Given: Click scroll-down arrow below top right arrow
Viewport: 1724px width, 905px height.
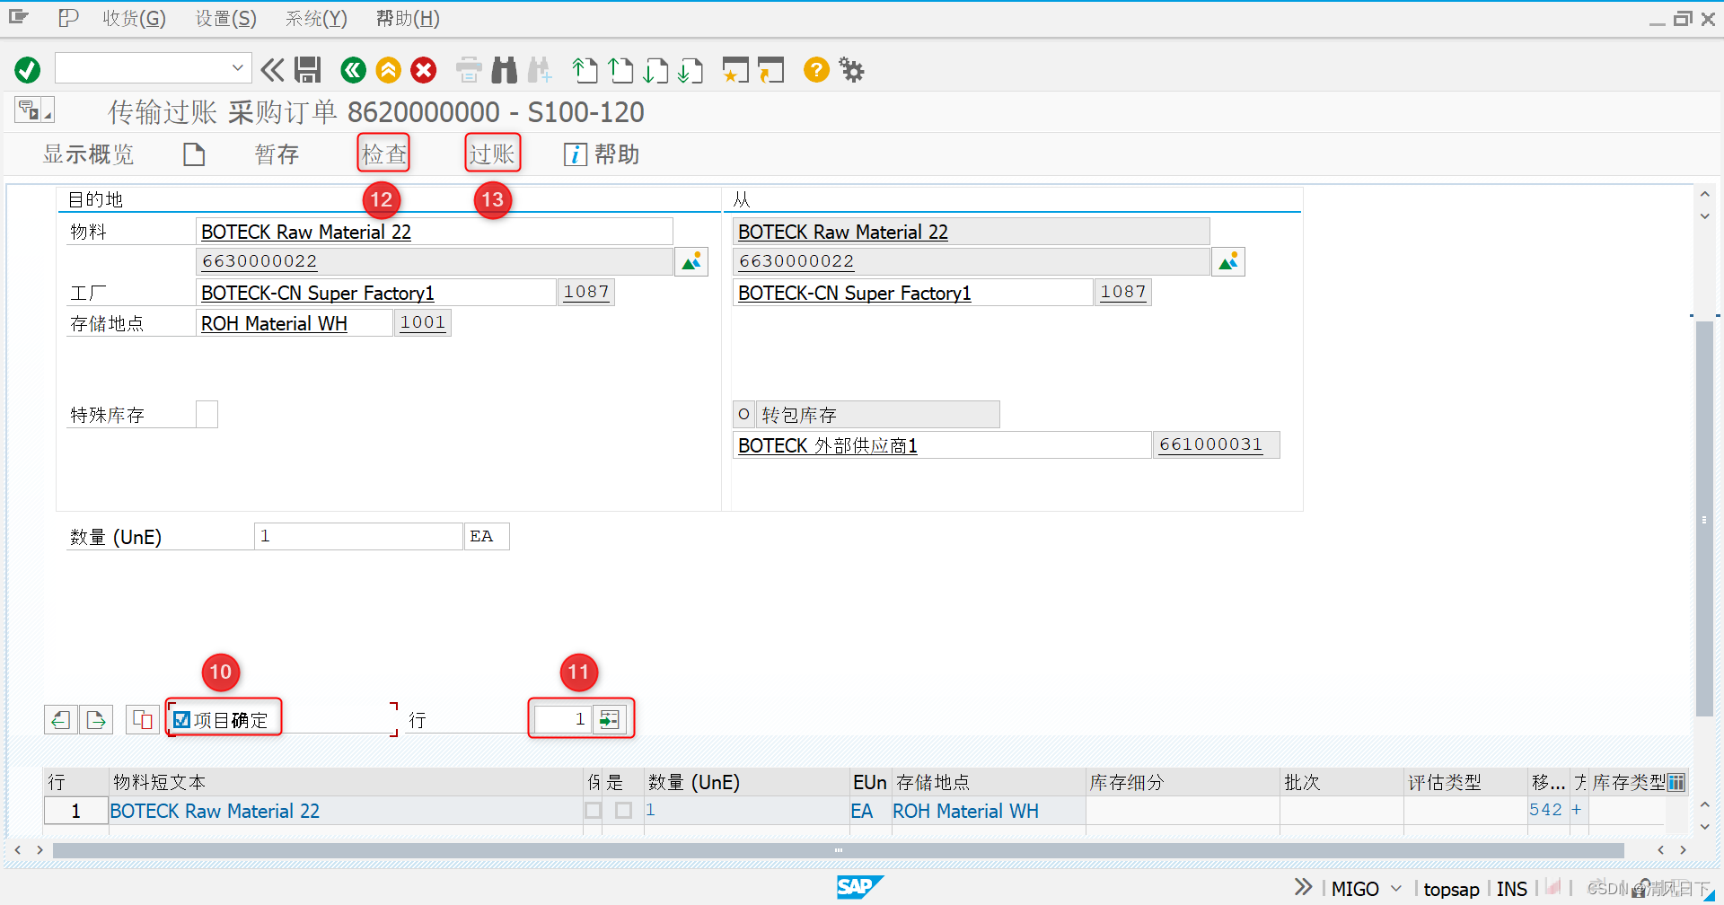Looking at the screenshot, I should click(1705, 215).
